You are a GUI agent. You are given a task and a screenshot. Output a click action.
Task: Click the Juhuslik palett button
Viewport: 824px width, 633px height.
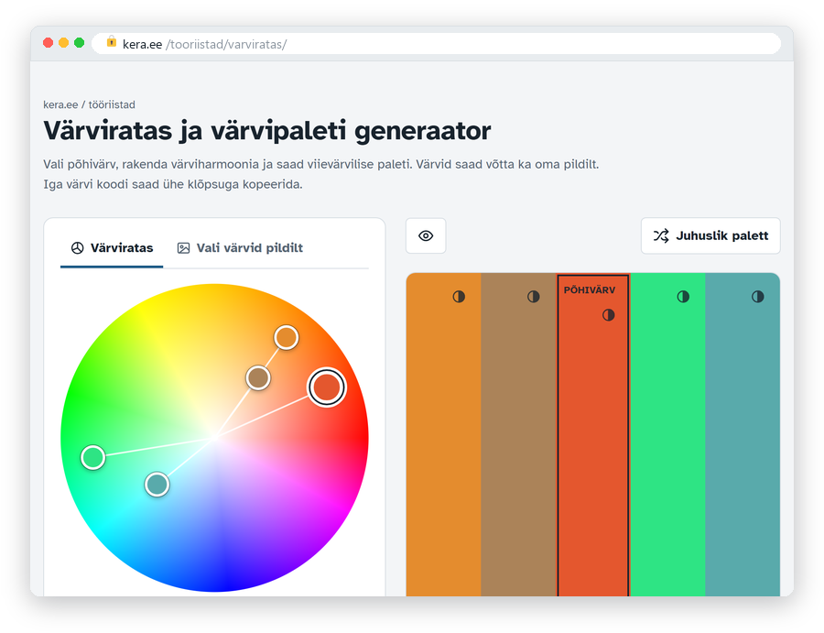pyautogui.click(x=710, y=235)
